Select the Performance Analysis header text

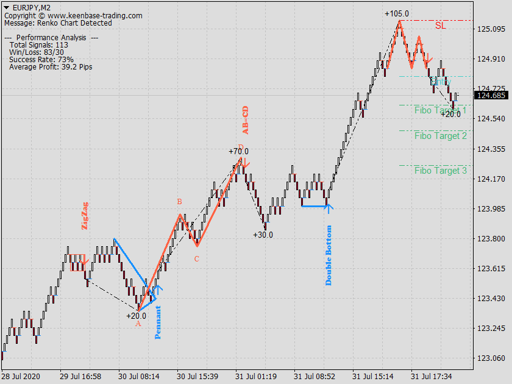pos(44,37)
